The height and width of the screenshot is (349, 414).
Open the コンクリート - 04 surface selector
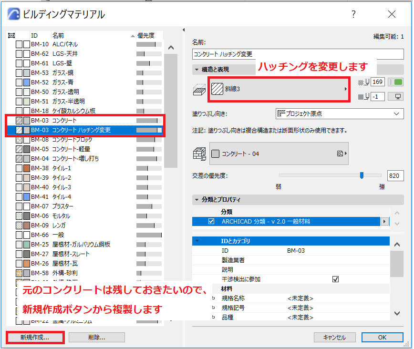click(279, 154)
